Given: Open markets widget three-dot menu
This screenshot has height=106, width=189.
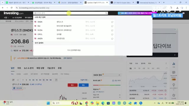Looking at the screenshot, I should click(166, 64).
